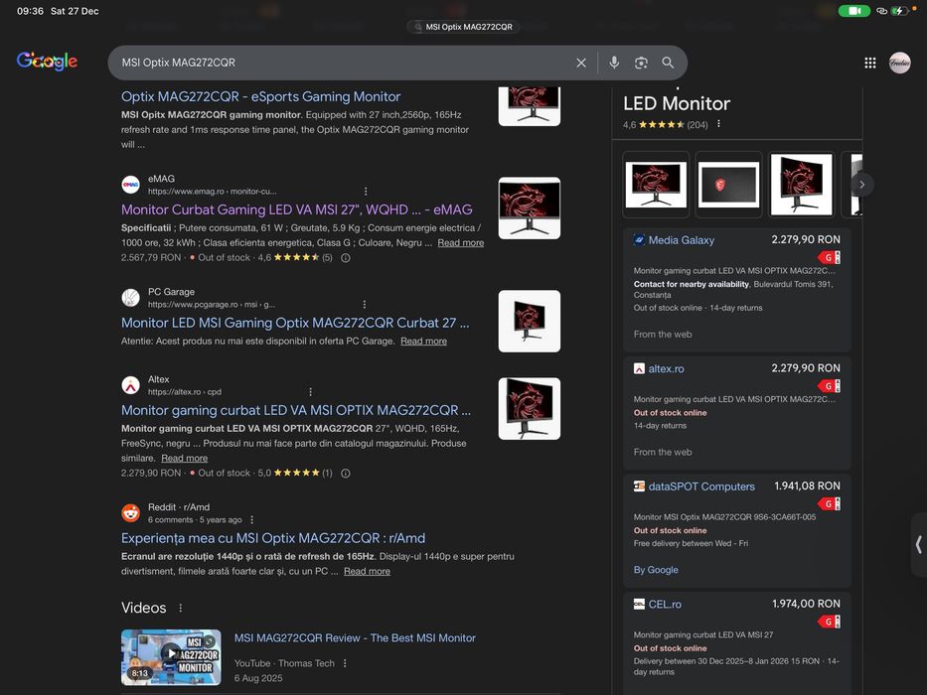Click Altex site favicon
This screenshot has width=927, height=695.
(x=131, y=385)
